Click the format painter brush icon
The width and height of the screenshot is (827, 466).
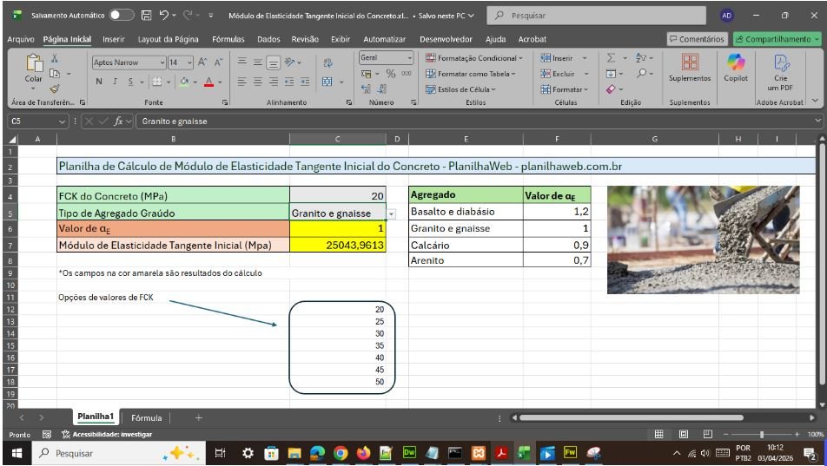pos(55,89)
